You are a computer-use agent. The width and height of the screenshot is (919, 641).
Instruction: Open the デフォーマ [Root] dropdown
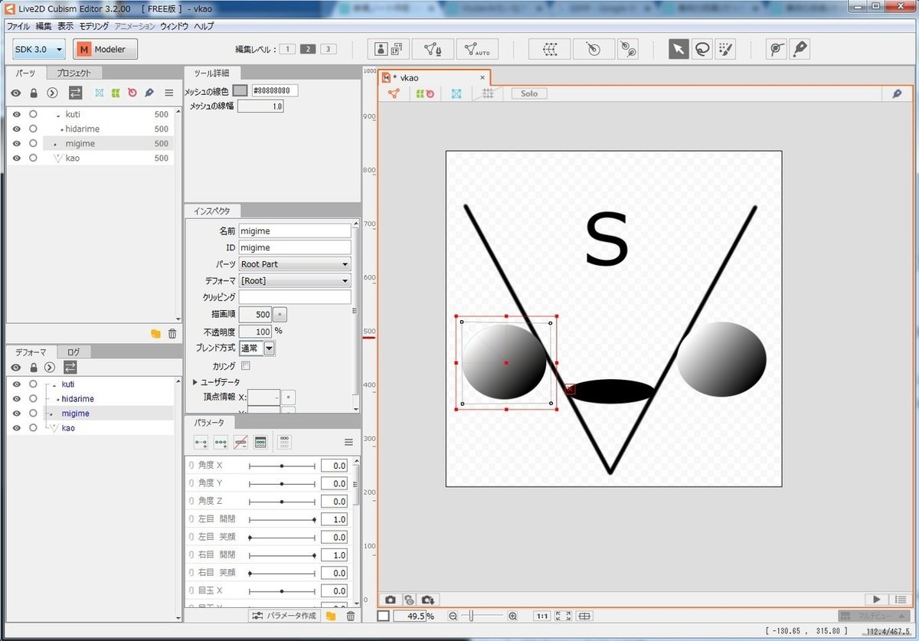(x=295, y=281)
